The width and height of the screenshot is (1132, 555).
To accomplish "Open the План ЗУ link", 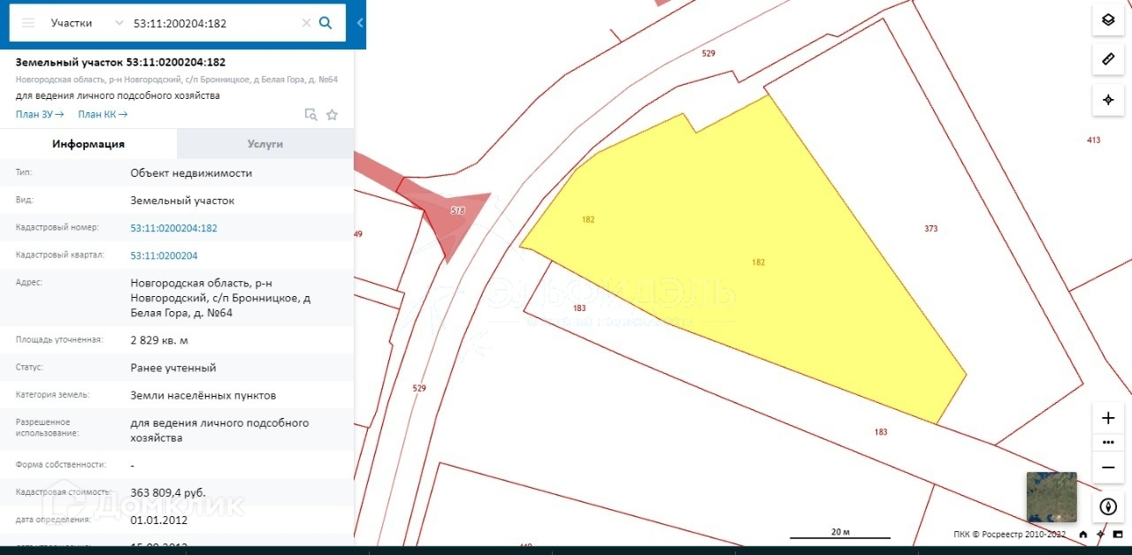I will pyautogui.click(x=40, y=114).
